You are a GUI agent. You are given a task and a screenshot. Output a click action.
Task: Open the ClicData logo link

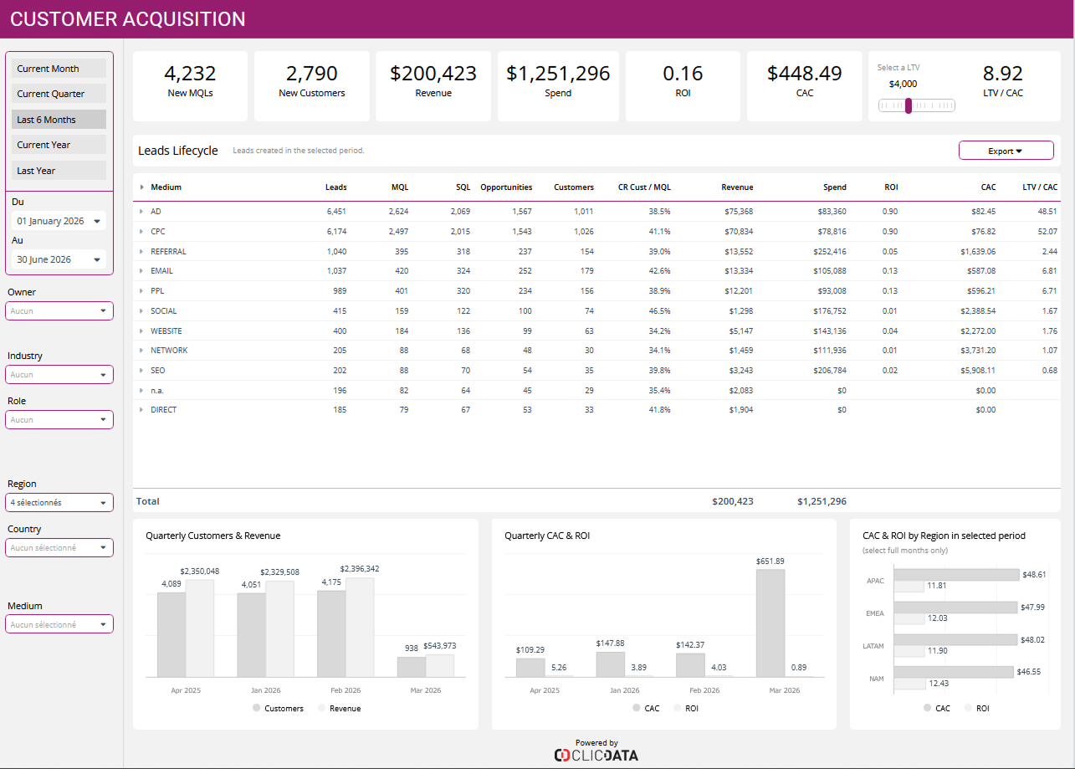pyautogui.click(x=596, y=756)
